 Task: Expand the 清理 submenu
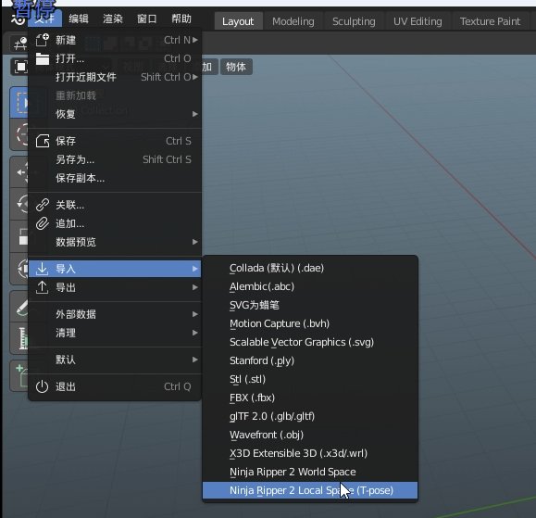click(115, 333)
